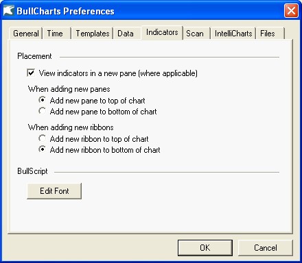Image resolution: width=302 pixels, height=263 pixels.
Task: Click the BullCharts Preferences title bar text
Action: tap(65, 11)
